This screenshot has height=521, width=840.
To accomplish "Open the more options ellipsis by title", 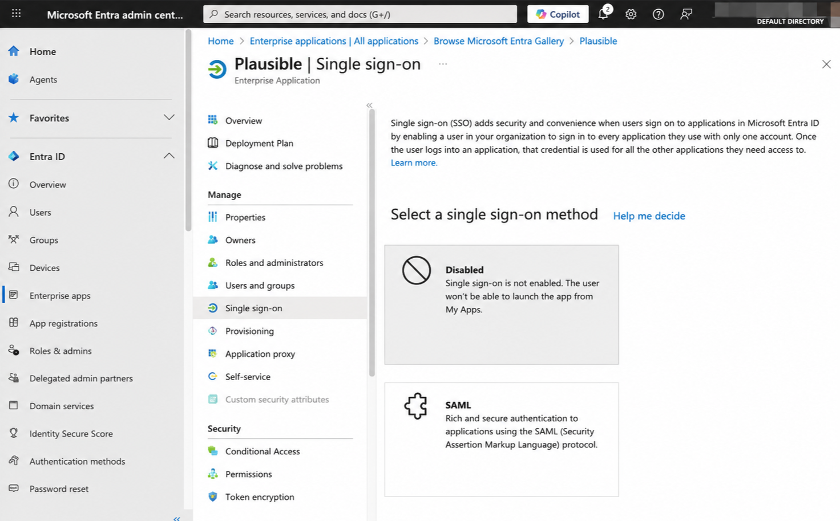I will pyautogui.click(x=443, y=64).
